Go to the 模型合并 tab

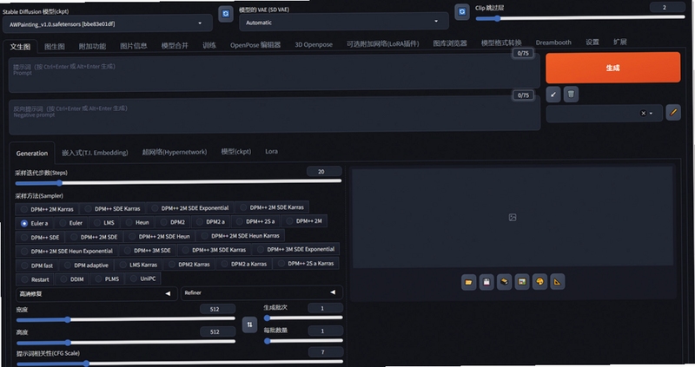pyautogui.click(x=175, y=46)
